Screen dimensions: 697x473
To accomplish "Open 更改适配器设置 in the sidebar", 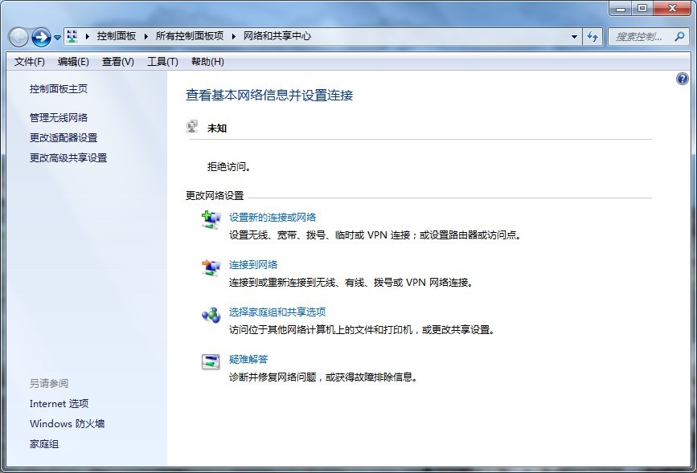I will (64, 137).
